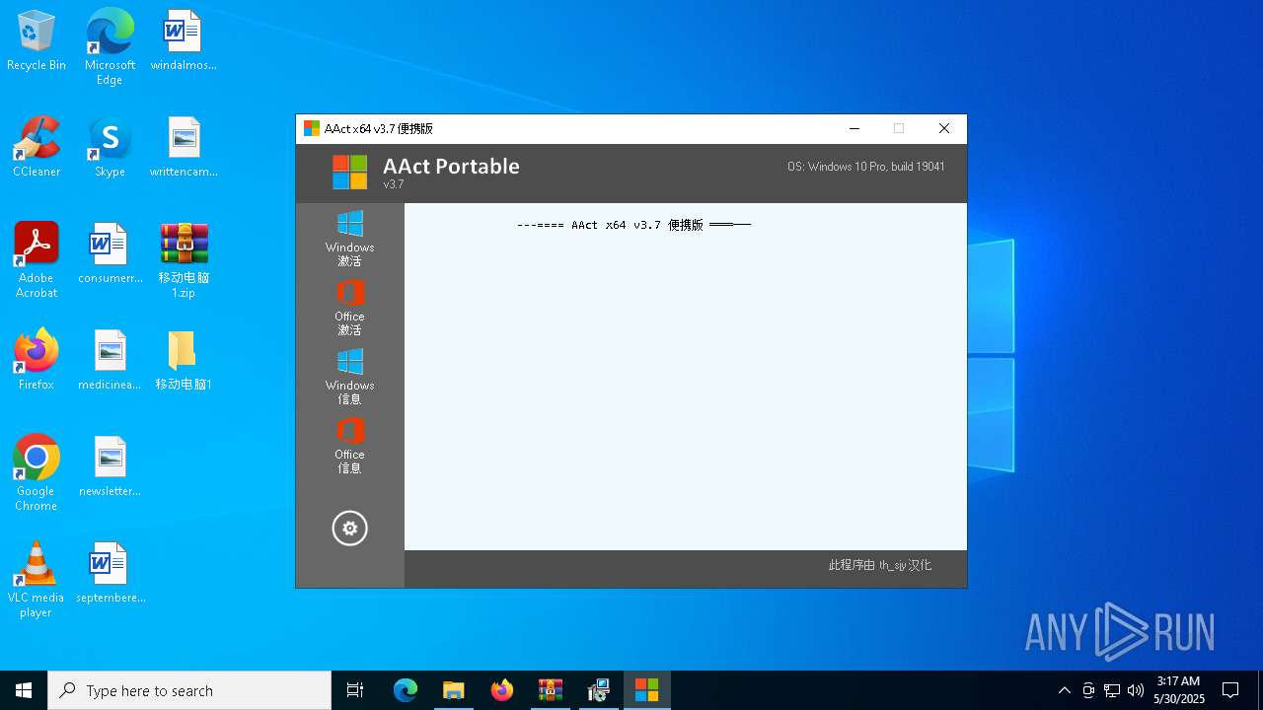This screenshot has height=710, width=1263.
Task: Open AAct settings gear
Action: pos(349,529)
